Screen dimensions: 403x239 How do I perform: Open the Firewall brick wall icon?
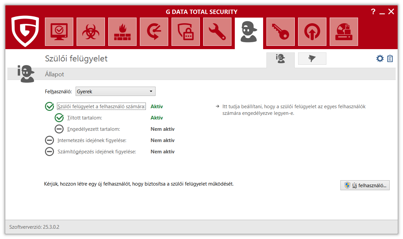pos(122,32)
